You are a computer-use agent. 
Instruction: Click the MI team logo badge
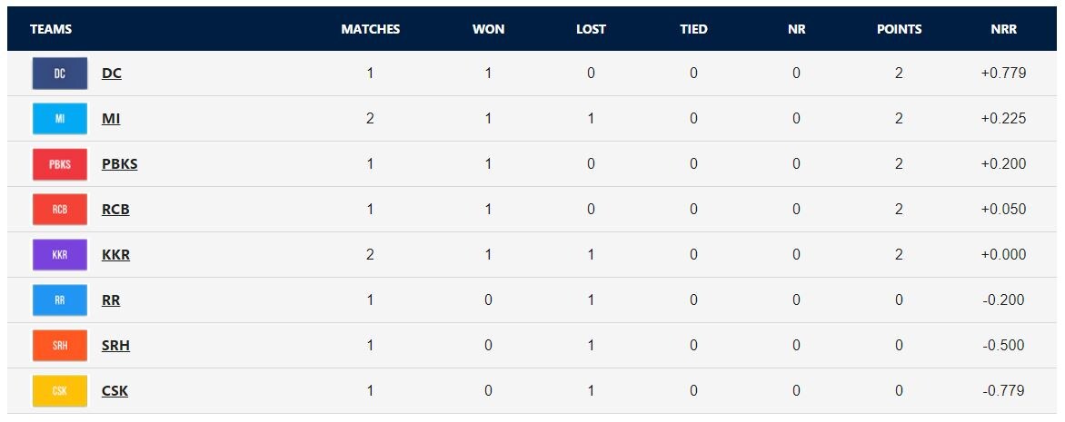[60, 119]
